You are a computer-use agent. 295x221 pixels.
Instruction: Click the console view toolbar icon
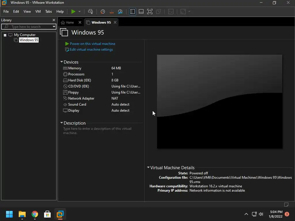171,12
